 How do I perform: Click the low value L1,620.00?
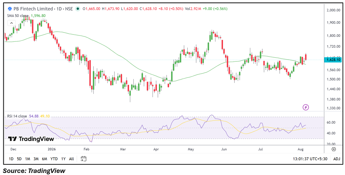point(130,9)
